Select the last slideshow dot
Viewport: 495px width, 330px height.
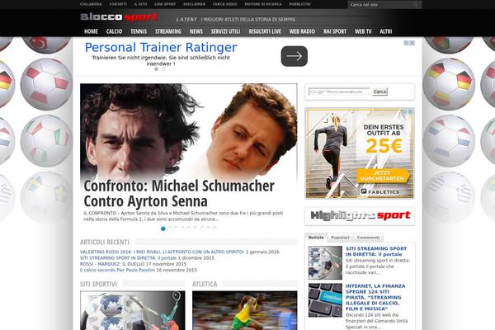click(x=214, y=229)
